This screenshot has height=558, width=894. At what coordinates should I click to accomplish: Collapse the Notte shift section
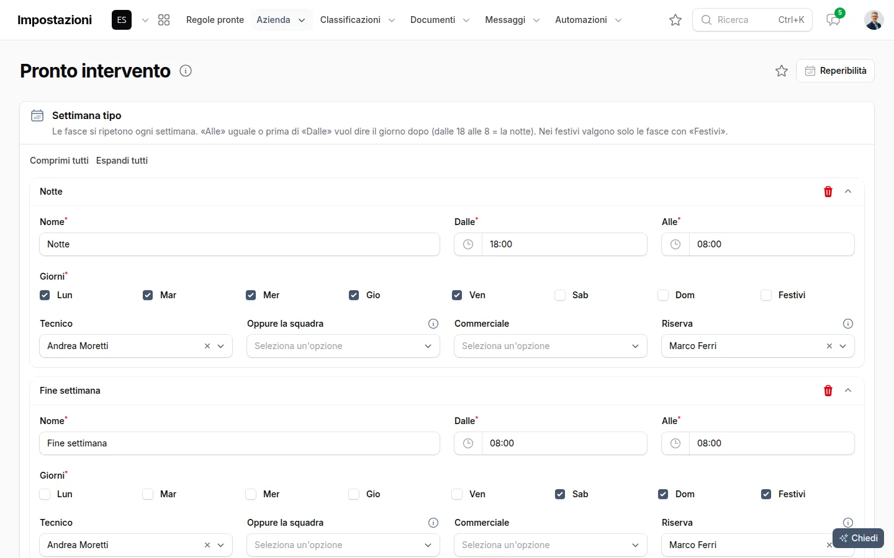click(848, 192)
